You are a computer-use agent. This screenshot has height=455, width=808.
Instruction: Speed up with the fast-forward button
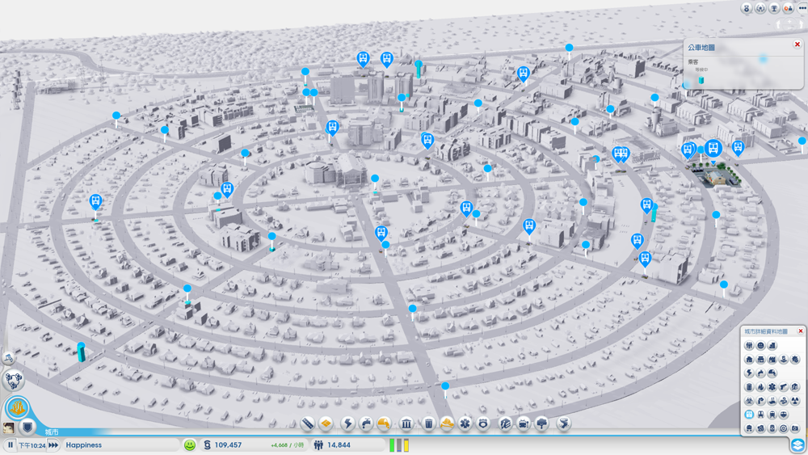coord(53,444)
